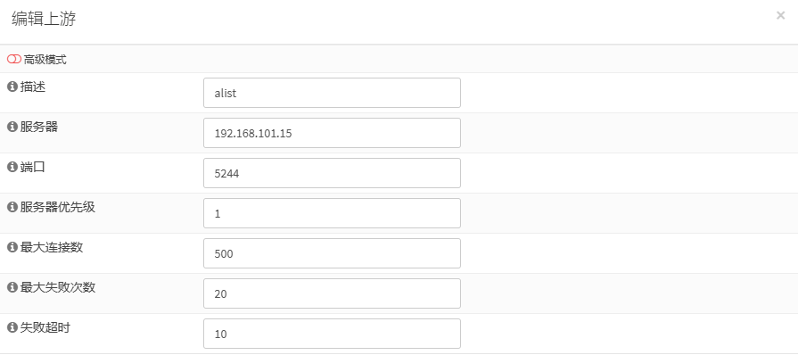Click the 最大连接数 label text
The width and height of the screenshot is (798, 355).
[52, 248]
